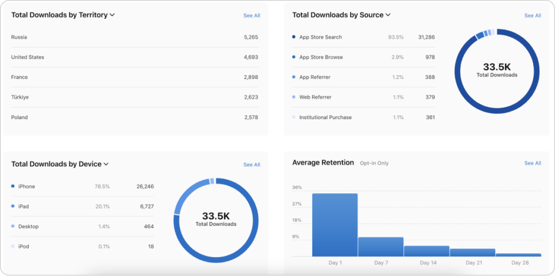Click the 379 downloads count
Viewport: 555px width, 276px height.
430,97
